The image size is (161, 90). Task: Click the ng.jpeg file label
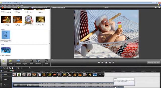click(x=40, y=12)
